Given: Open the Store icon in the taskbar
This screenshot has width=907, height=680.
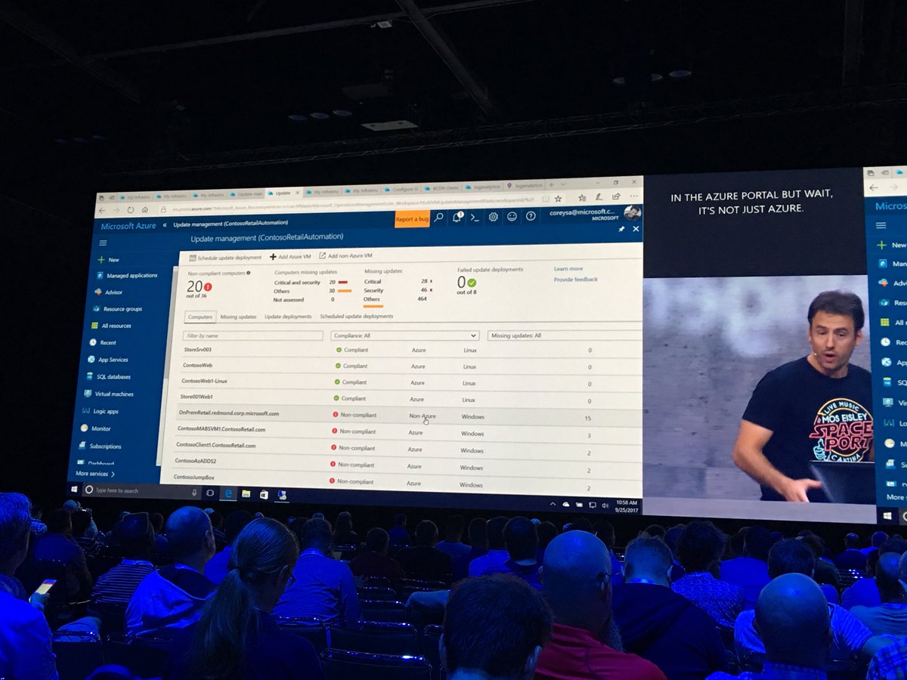Looking at the screenshot, I should point(263,495).
